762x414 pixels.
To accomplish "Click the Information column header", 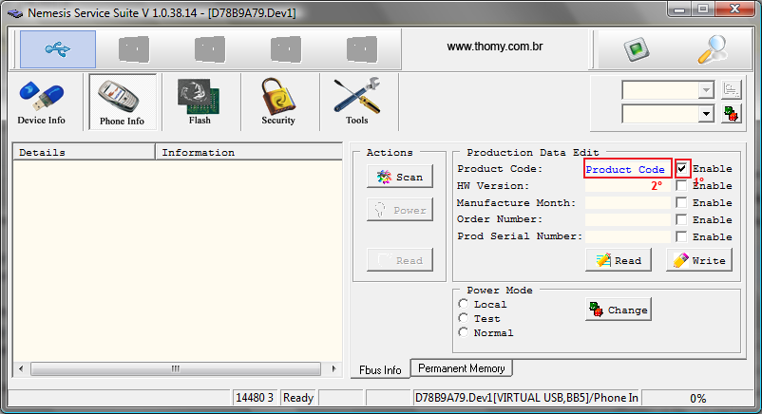I will pyautogui.click(x=249, y=152).
